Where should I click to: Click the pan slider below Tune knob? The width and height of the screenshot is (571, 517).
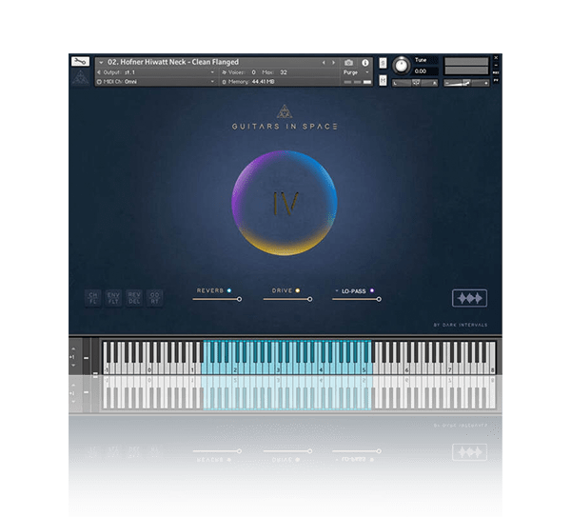coord(415,83)
